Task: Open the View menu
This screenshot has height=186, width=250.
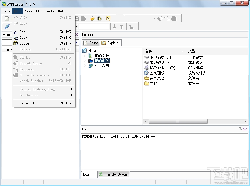Action: (x=29, y=11)
